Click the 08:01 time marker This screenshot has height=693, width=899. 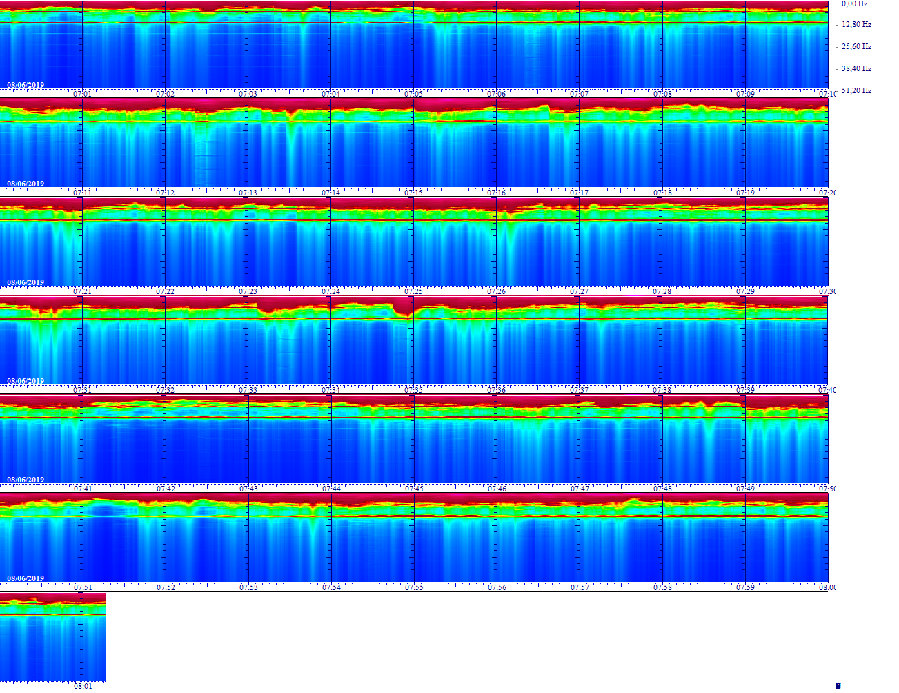pyautogui.click(x=83, y=686)
